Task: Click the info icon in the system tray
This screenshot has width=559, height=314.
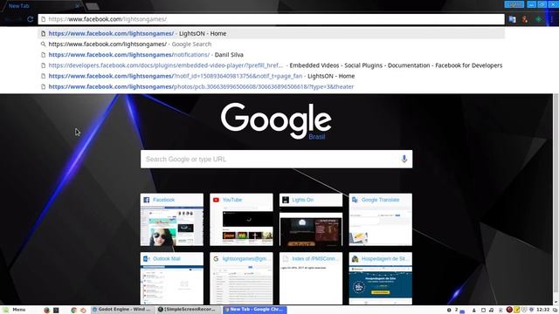Action: [449, 311]
